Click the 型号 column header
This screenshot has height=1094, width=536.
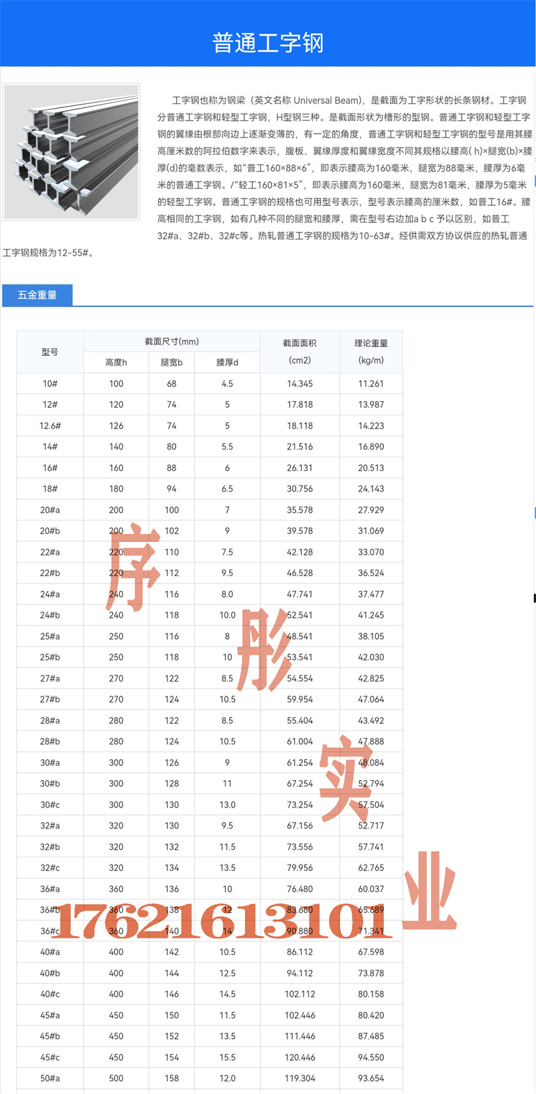[50, 351]
